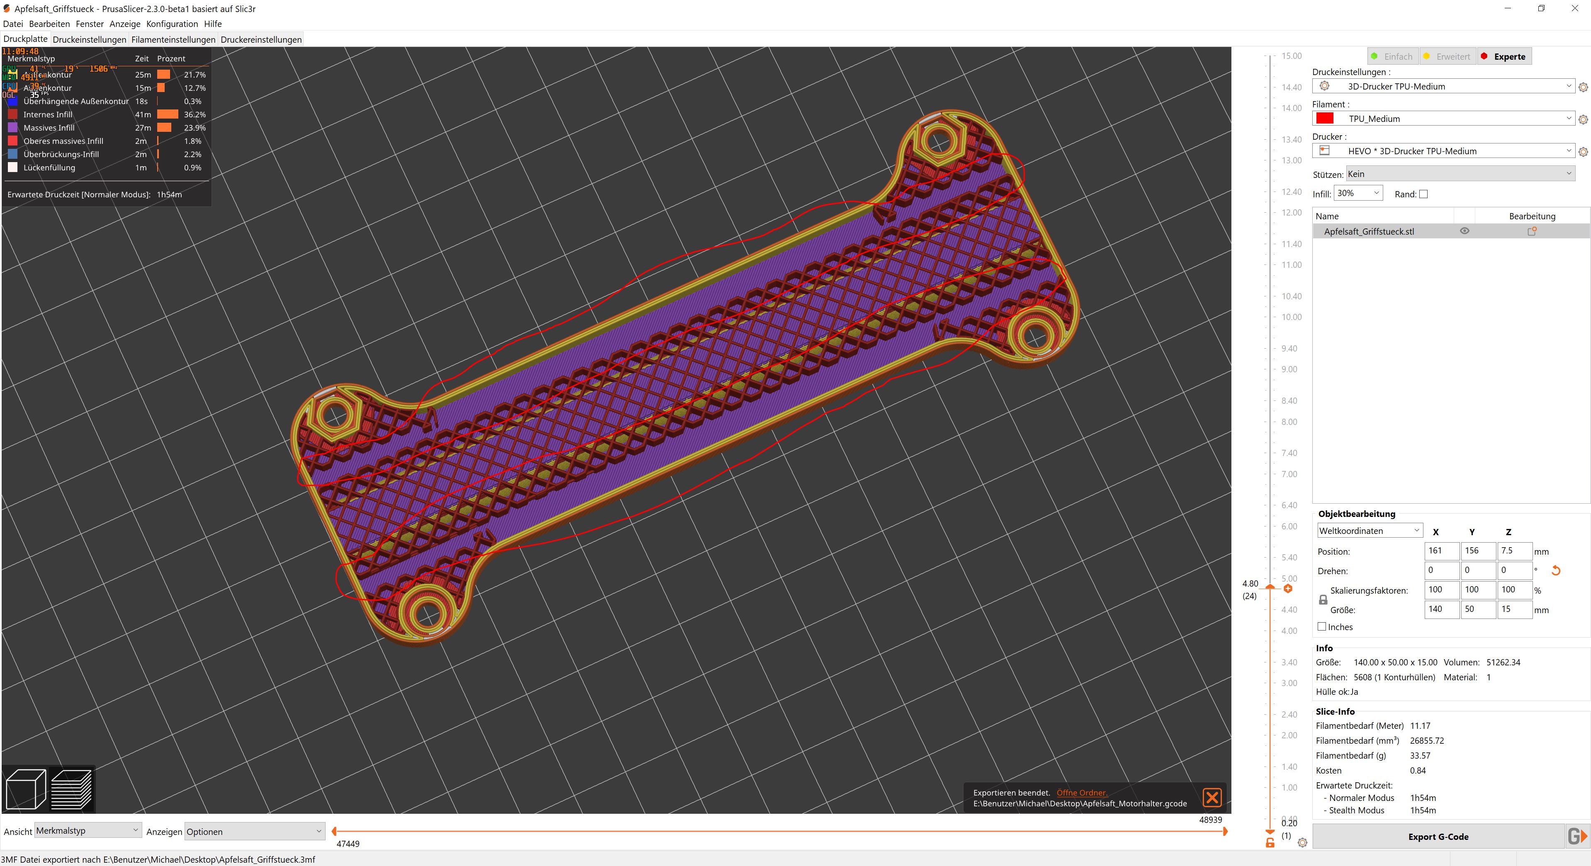Open the Ansicht Merkmalstyp dropdown
The width and height of the screenshot is (1591, 866).
pyautogui.click(x=88, y=831)
